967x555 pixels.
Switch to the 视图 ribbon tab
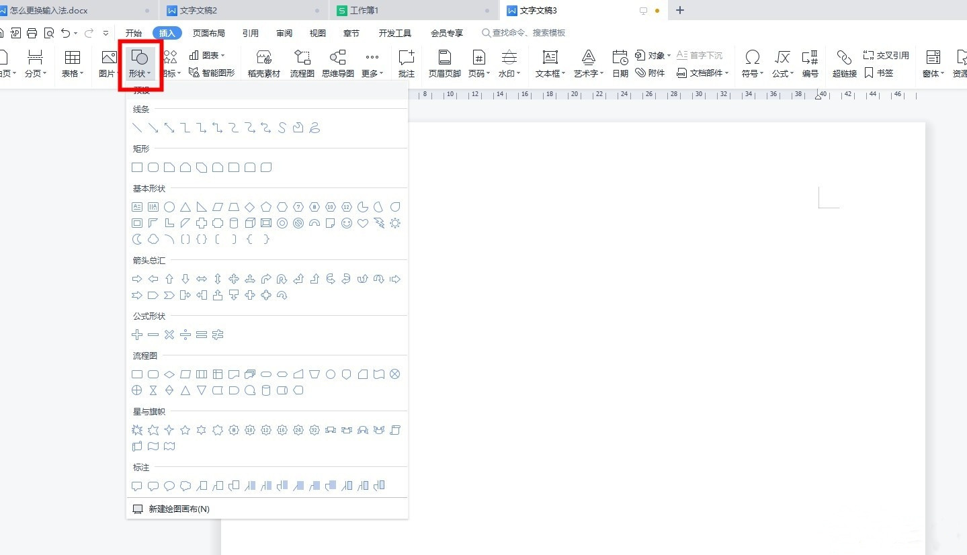(318, 33)
